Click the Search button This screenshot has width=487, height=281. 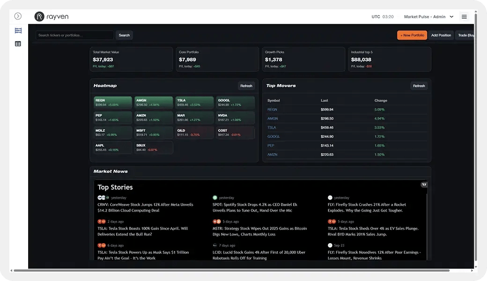click(124, 35)
